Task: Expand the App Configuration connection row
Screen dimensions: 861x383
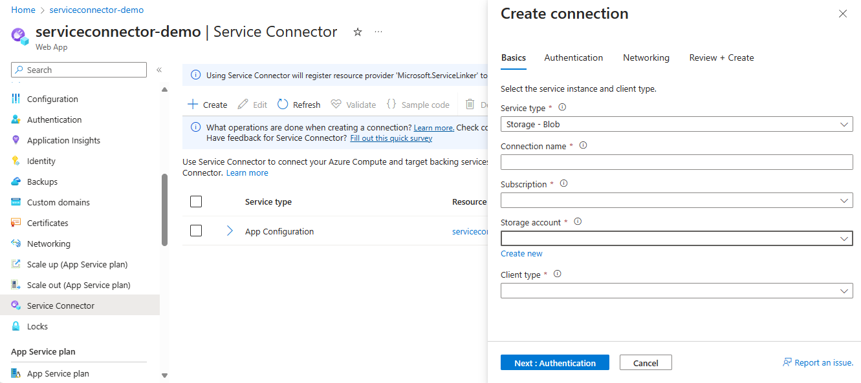Action: coord(230,231)
